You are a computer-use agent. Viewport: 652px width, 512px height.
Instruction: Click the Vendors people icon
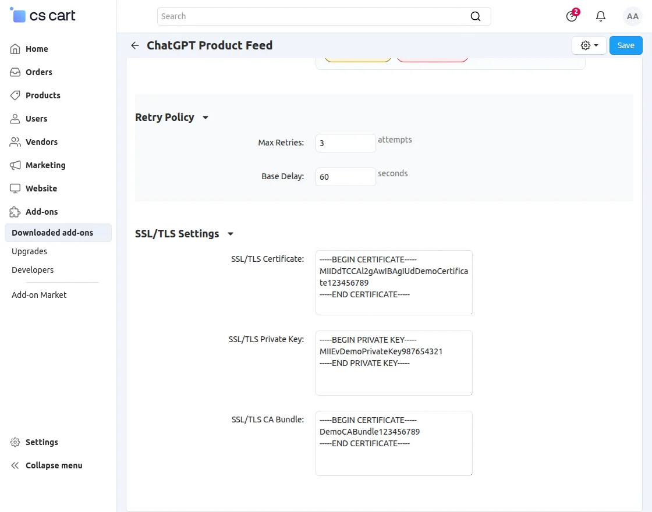(x=15, y=142)
